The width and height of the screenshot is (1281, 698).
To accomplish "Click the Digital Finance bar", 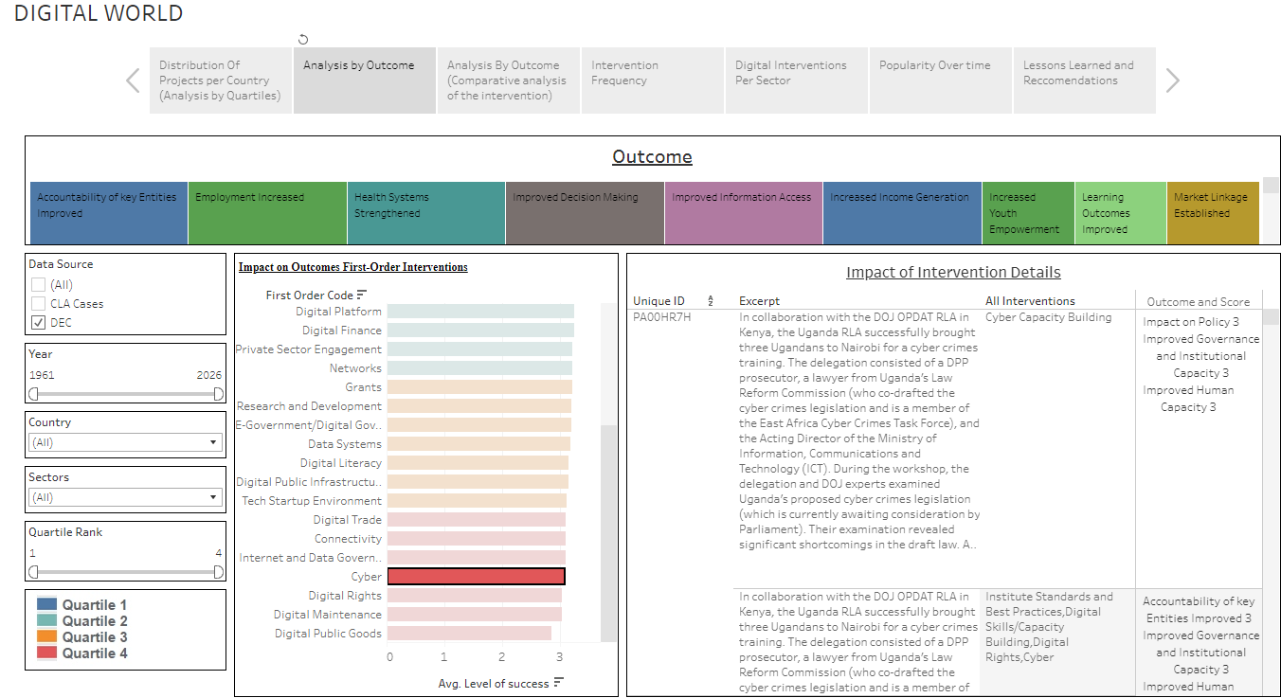I will point(480,331).
